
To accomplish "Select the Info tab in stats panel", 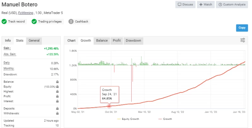I will (8, 40).
